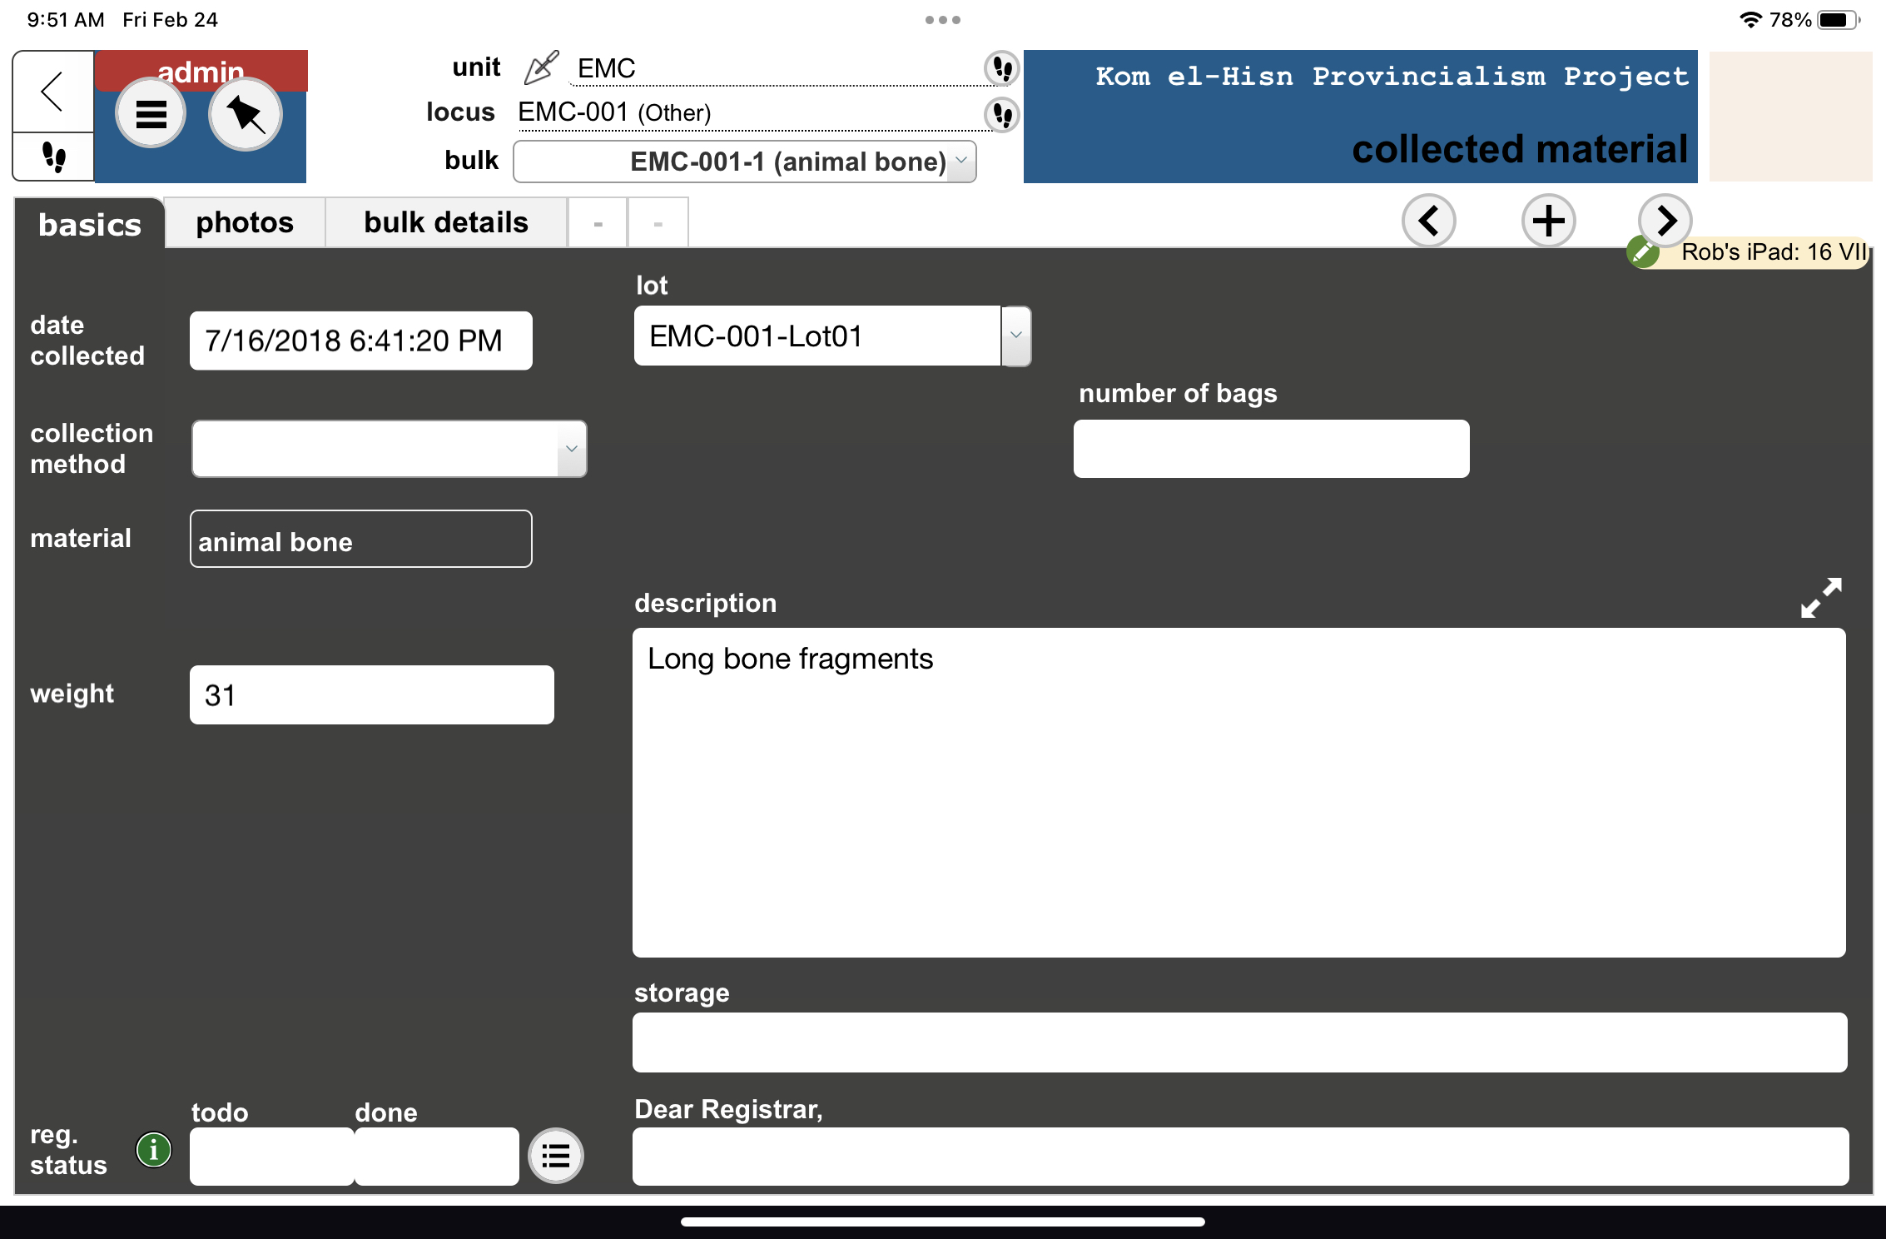Click the unit field EMC
The height and width of the screenshot is (1239, 1886).
(x=777, y=68)
